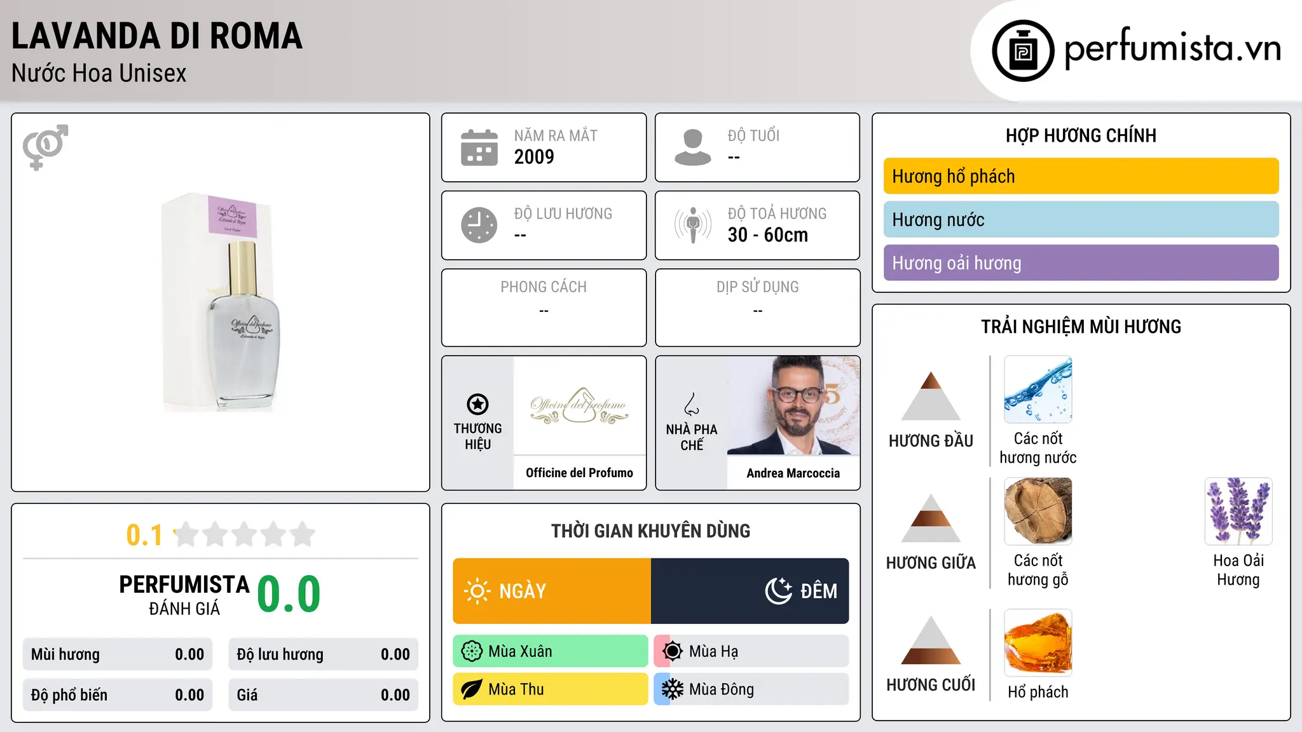
Task: Click the Các nốt hương gỗ label
Action: point(1038,570)
